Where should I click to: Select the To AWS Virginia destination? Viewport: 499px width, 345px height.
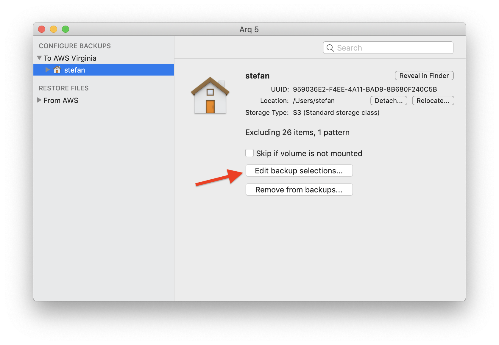point(70,58)
